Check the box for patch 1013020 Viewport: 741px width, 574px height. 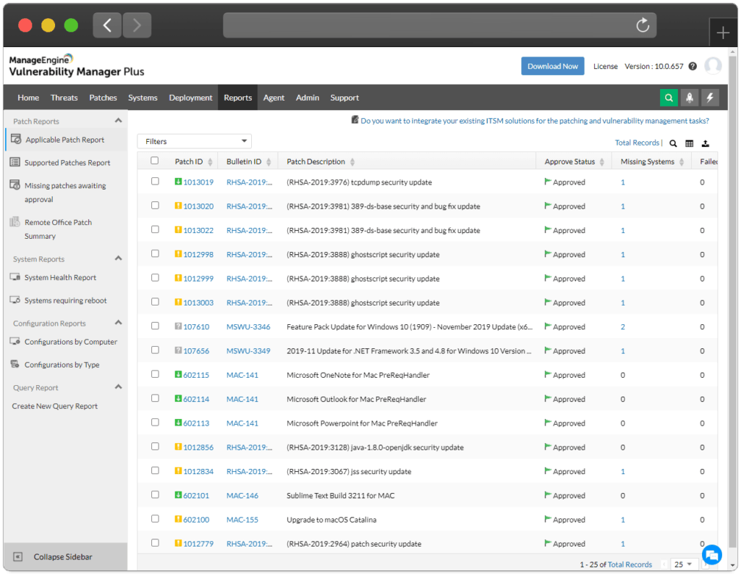155,205
